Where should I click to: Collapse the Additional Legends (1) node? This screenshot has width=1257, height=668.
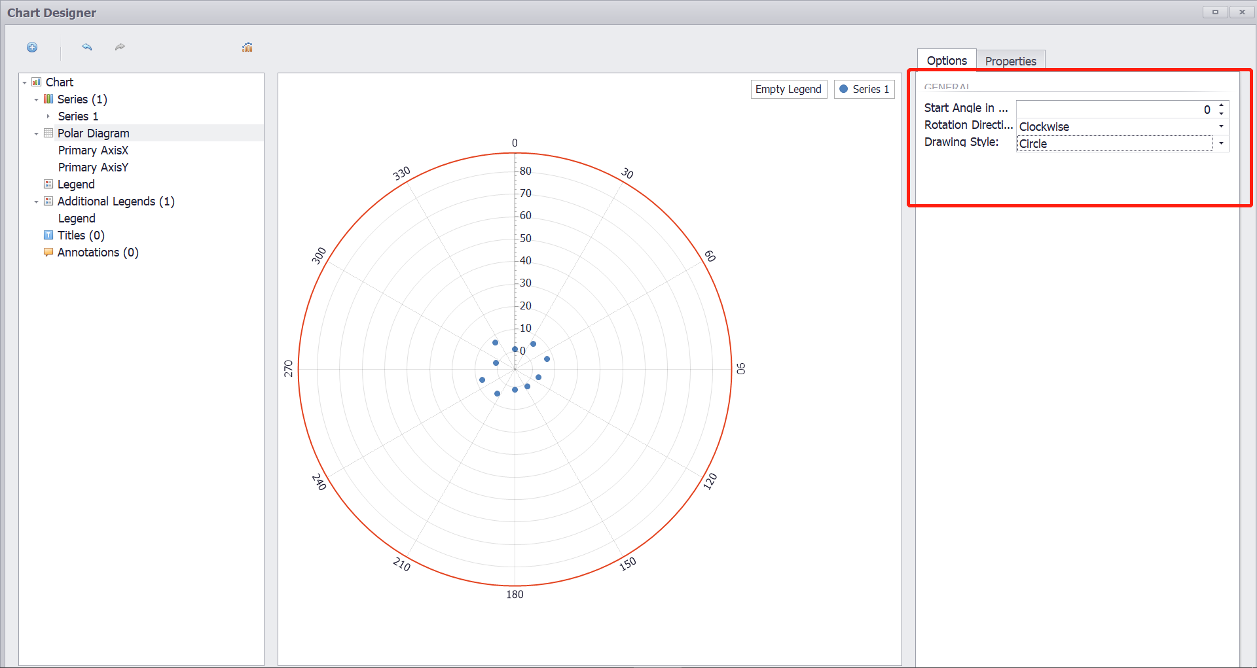point(37,202)
